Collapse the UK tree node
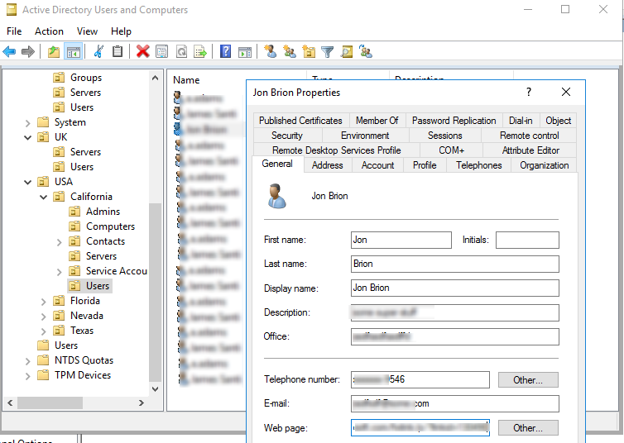This screenshot has width=624, height=443. click(x=27, y=138)
